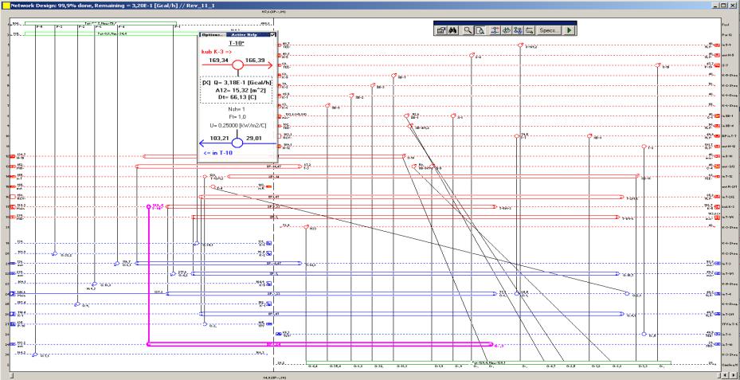
Task: Click the first stream diagram icon after preview magnifier
Action: 495,29
